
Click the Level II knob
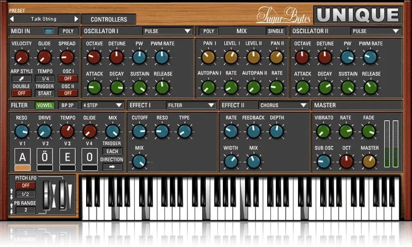tap(254, 57)
